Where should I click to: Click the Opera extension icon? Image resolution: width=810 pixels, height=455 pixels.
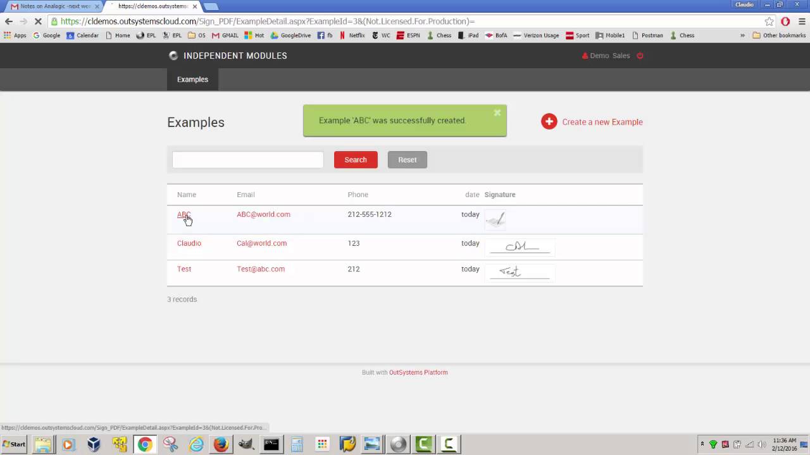pyautogui.click(x=785, y=21)
